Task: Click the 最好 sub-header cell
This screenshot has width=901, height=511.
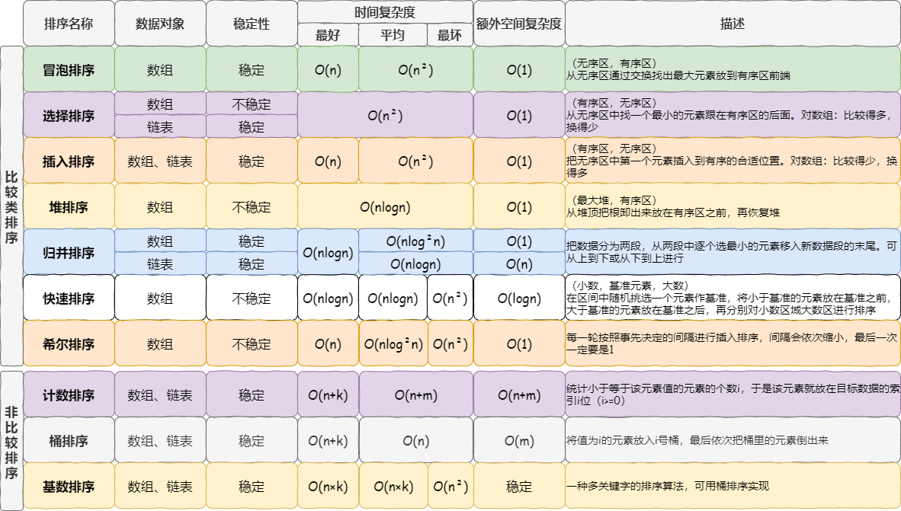Action: tap(328, 35)
